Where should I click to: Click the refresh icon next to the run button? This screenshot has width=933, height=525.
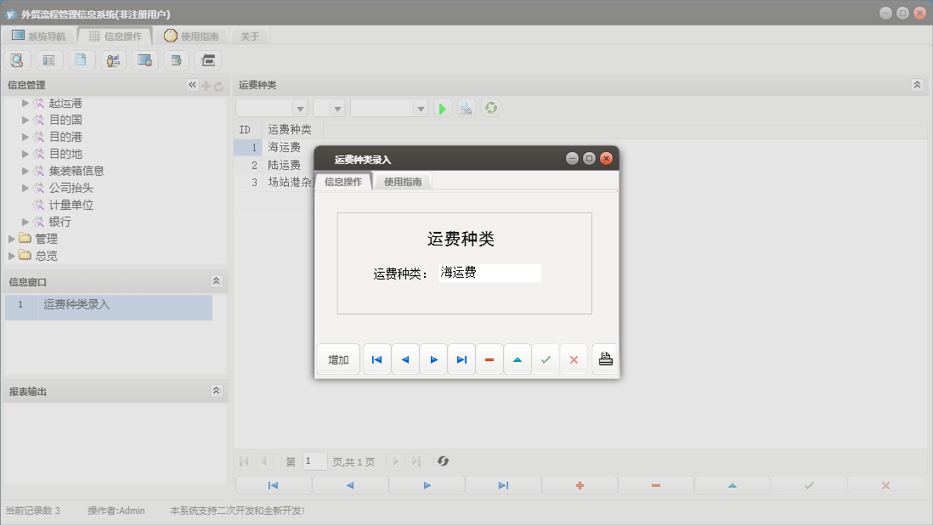pos(490,108)
